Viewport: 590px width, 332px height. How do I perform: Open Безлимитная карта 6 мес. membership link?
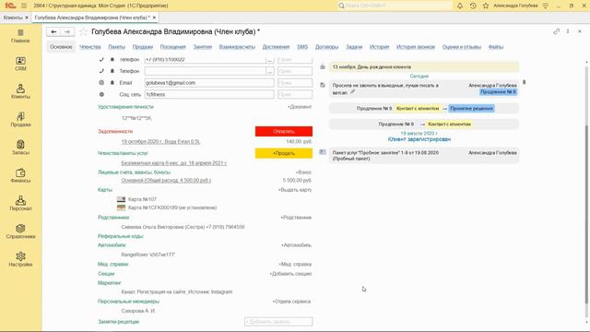pyautogui.click(x=174, y=163)
